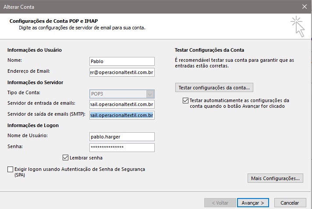Screen dimensions: 312x209
Task: Open Mais Configurações settings
Action: pyautogui.click(x=275, y=178)
